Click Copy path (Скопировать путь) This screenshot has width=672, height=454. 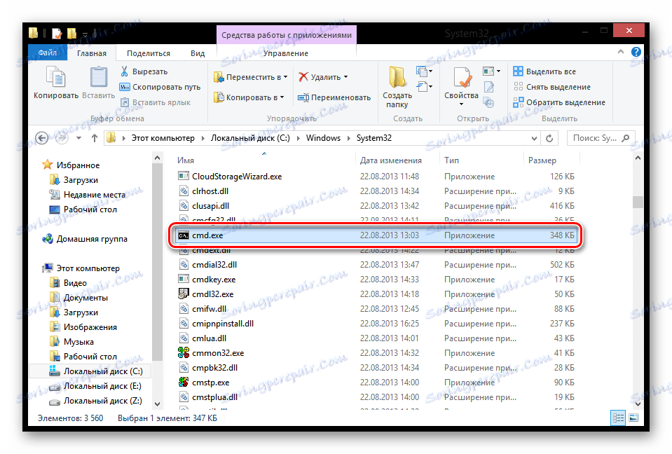pos(160,87)
